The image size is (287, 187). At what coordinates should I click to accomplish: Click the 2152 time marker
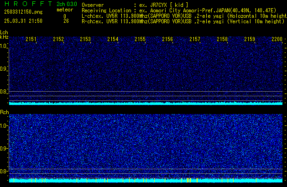point(58,39)
